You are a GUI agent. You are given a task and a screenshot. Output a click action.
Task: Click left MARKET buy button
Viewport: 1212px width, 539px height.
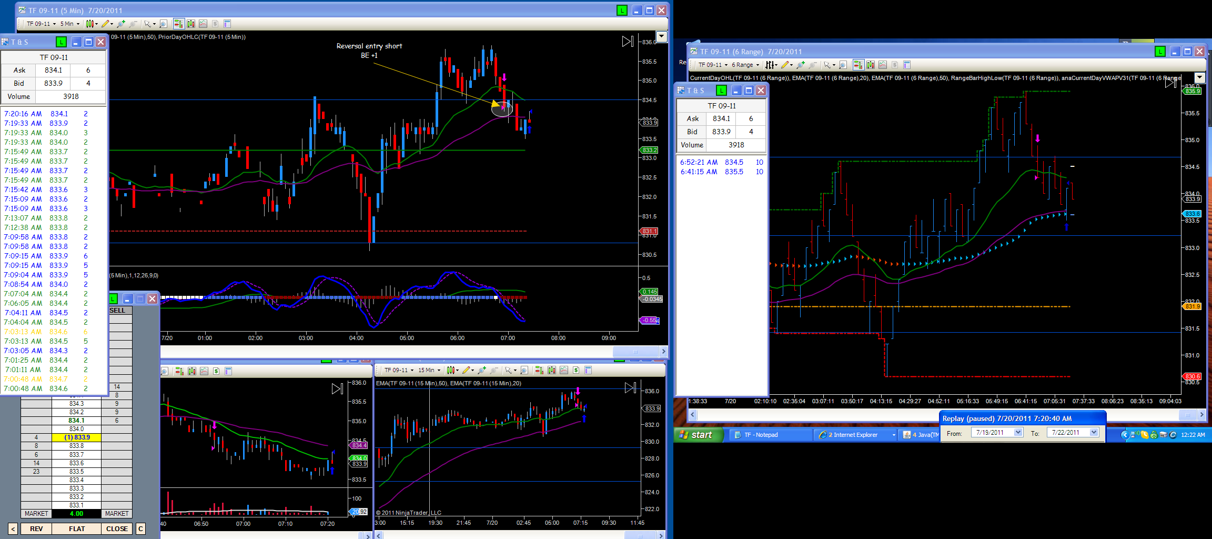(x=36, y=514)
